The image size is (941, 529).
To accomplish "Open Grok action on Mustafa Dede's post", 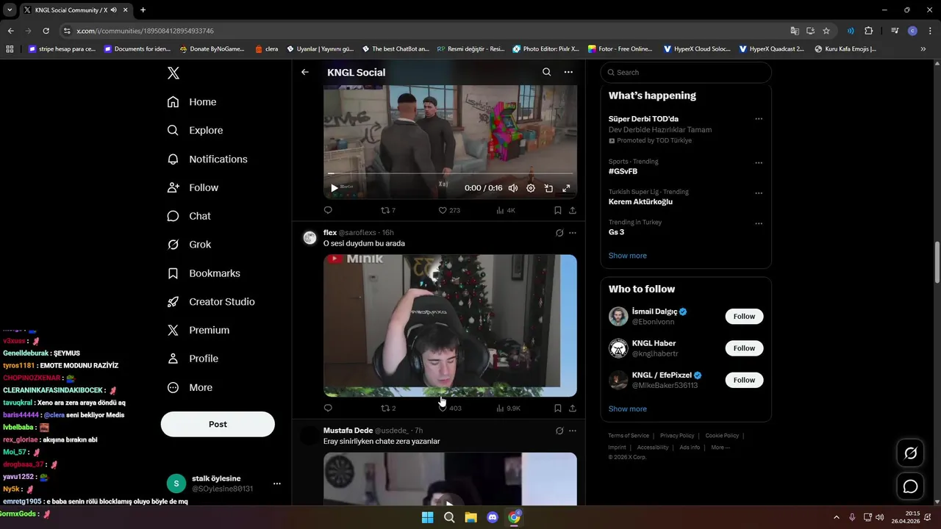I will [x=559, y=431].
